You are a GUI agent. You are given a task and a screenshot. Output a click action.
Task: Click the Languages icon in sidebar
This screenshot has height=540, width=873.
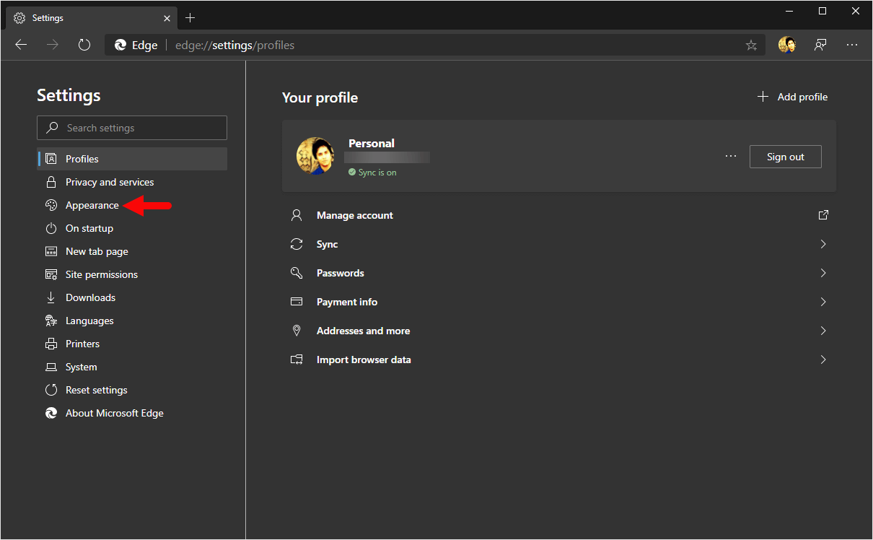point(51,321)
